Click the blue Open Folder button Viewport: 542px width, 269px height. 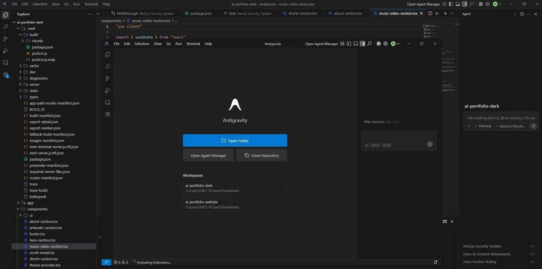[235, 140]
